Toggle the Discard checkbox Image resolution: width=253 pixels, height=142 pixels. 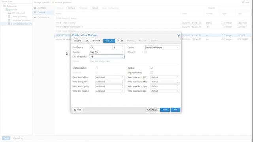[145, 52]
